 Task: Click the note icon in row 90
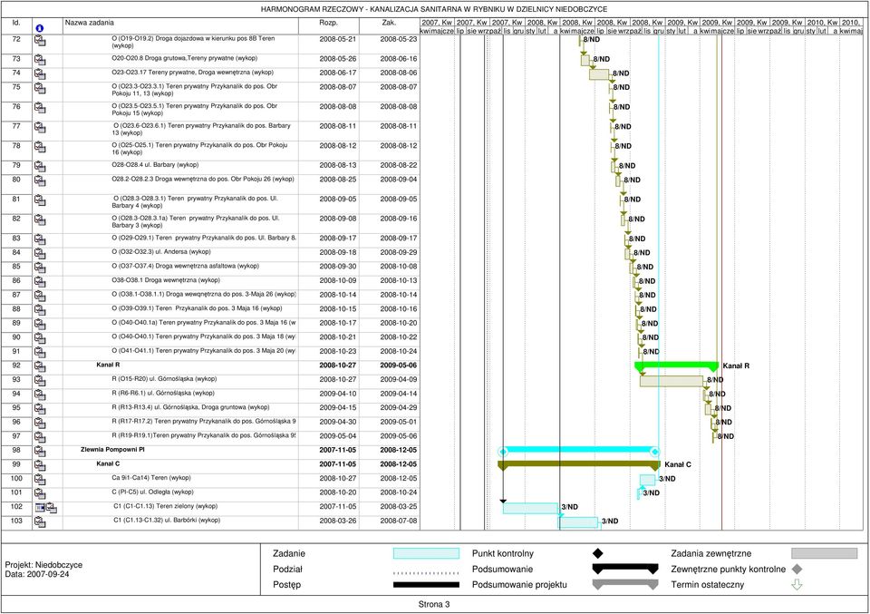[x=40, y=338]
